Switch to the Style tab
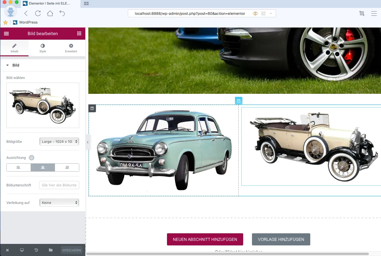The image size is (381, 256). [x=43, y=48]
